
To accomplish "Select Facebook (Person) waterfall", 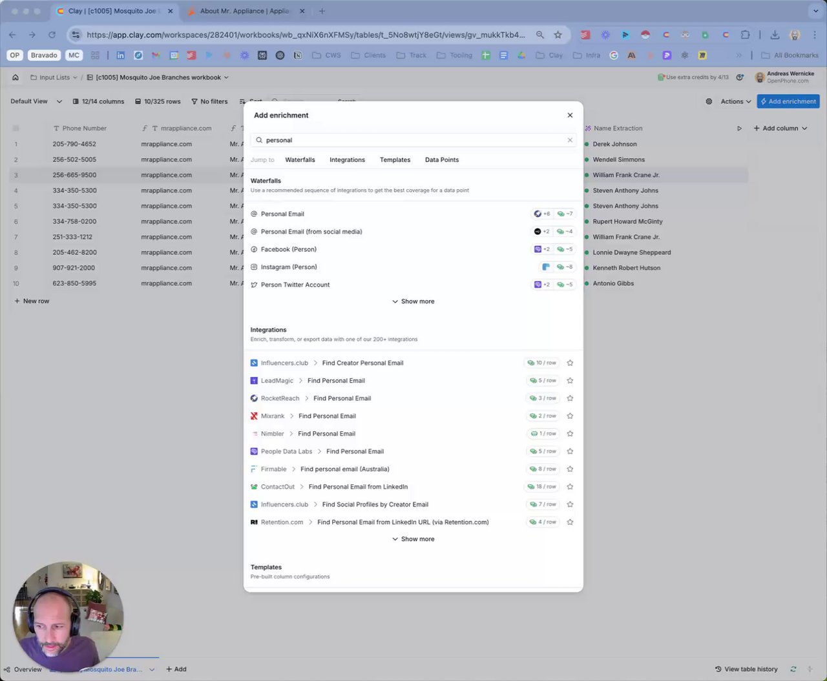I will point(413,249).
